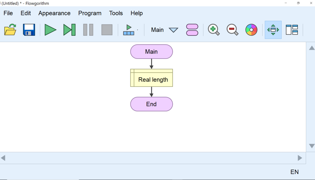This screenshot has width=315, height=180.
Task: Open the File menu
Action: [x=8, y=13]
